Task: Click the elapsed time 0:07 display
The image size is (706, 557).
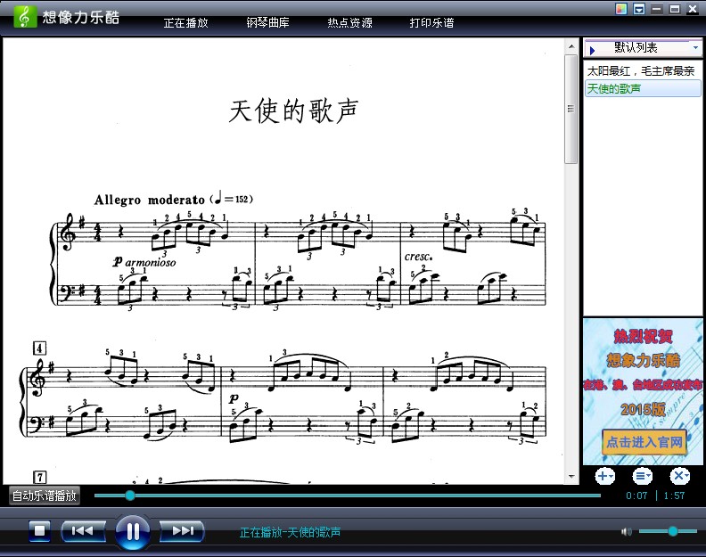Action: click(x=636, y=496)
